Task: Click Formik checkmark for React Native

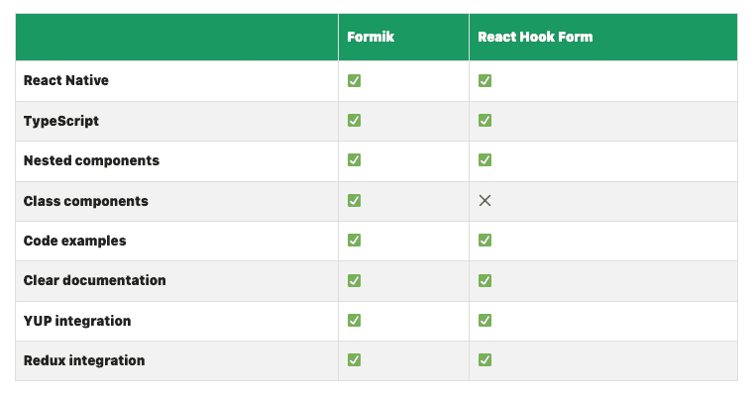Action: [354, 80]
